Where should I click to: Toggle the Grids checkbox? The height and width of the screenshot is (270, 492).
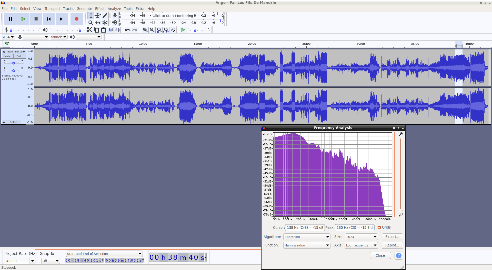point(379,228)
